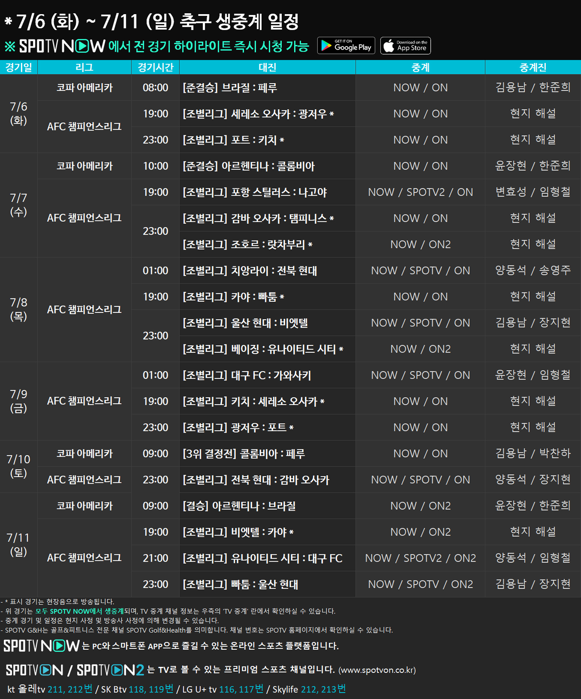Click the SPOTV NOW logo in header

pos(62,46)
